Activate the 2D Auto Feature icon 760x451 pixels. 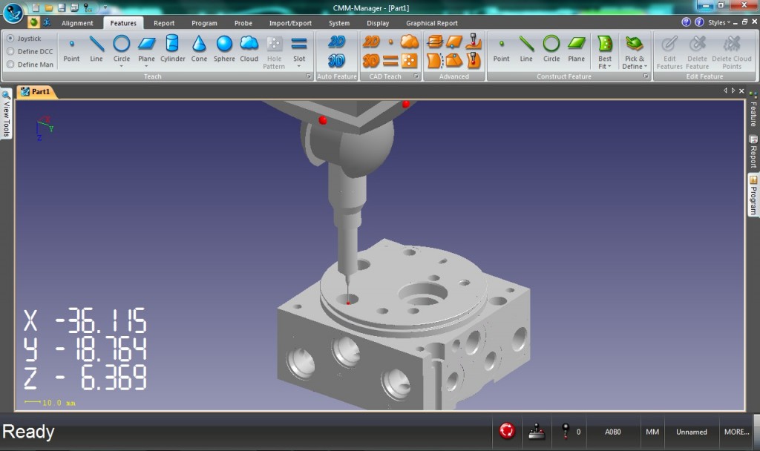(x=336, y=42)
